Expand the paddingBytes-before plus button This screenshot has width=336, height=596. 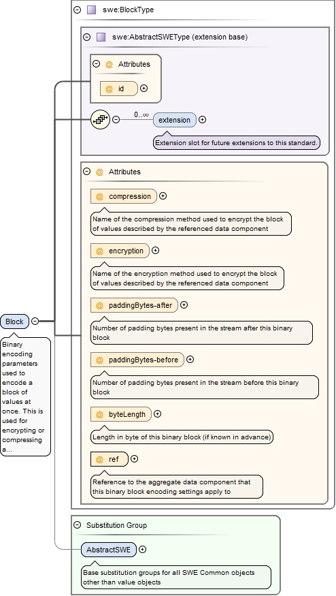190,359
